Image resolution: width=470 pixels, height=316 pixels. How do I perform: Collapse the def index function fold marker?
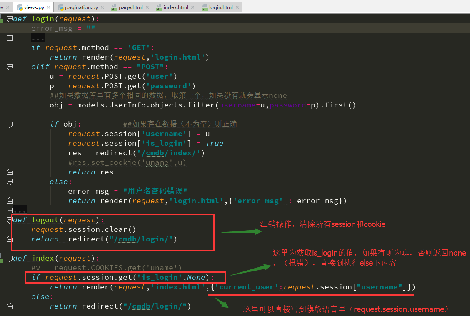pos(10,258)
